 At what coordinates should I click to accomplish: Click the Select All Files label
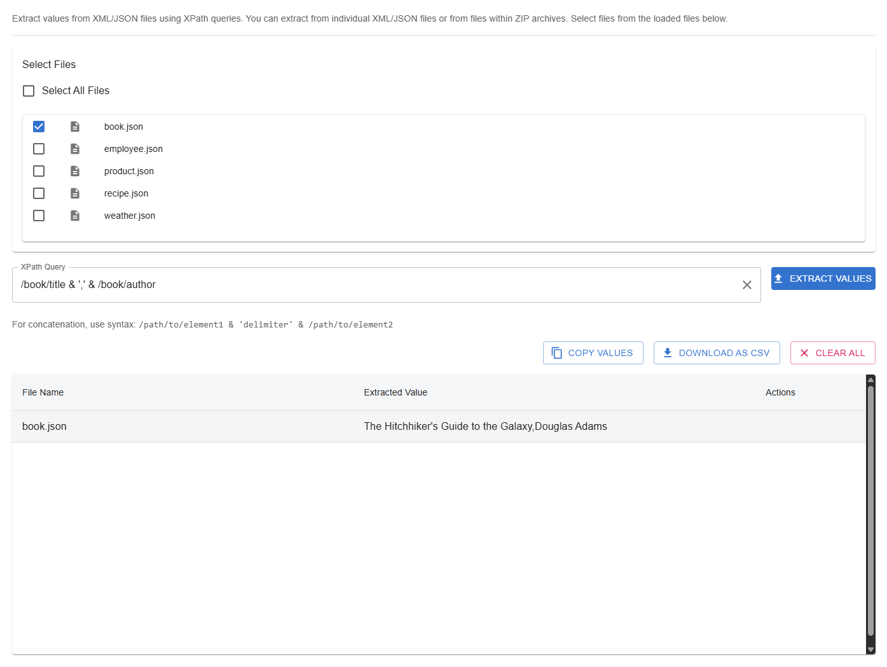76,91
